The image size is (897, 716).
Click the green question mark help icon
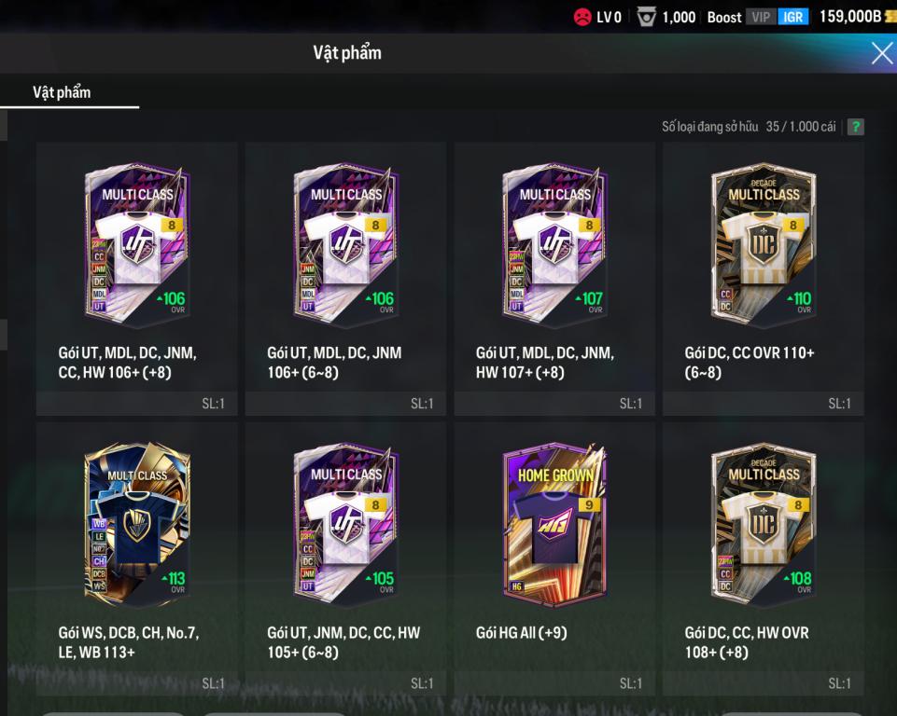855,126
